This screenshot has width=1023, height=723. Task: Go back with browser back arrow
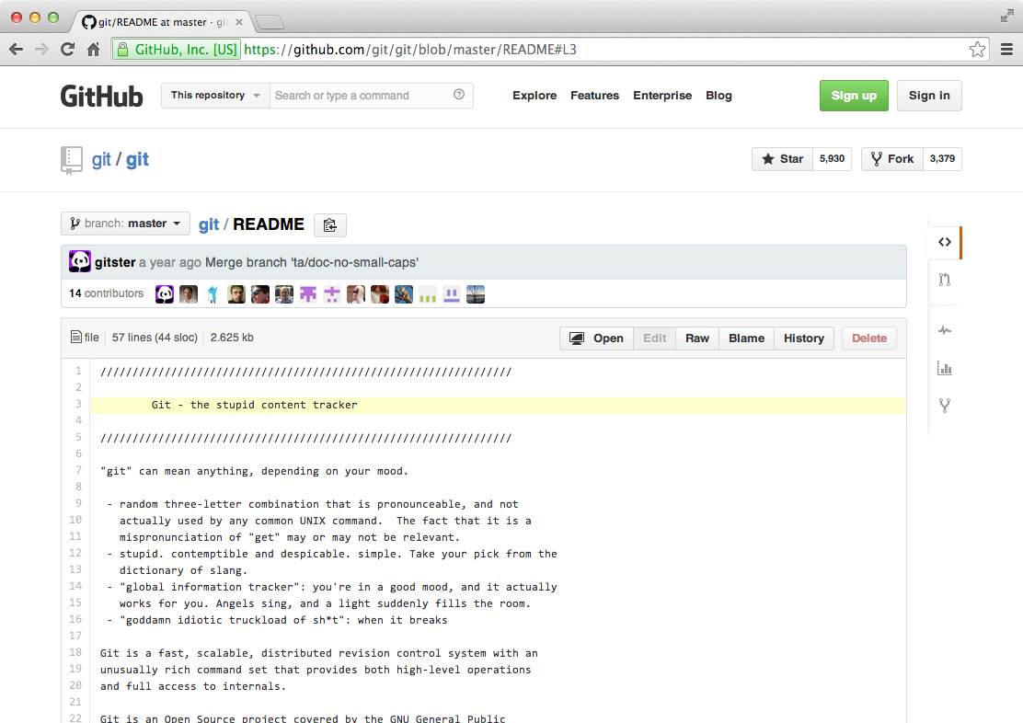17,50
